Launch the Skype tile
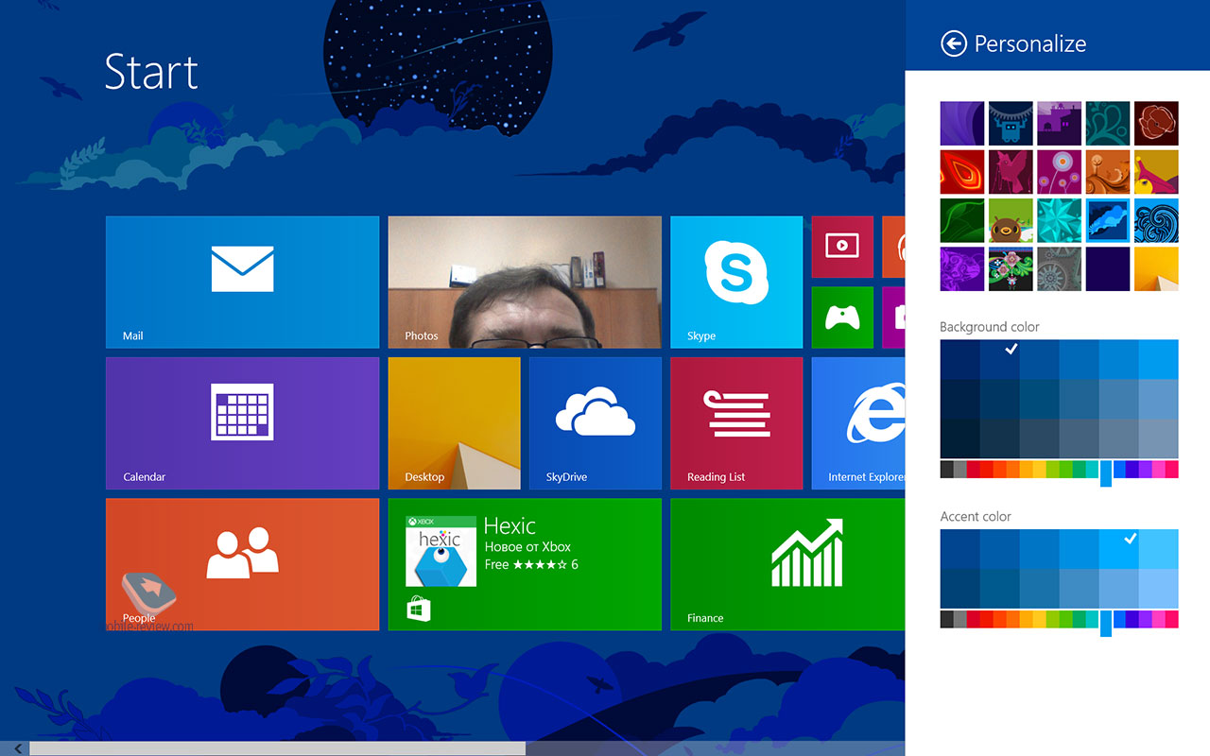 point(736,282)
